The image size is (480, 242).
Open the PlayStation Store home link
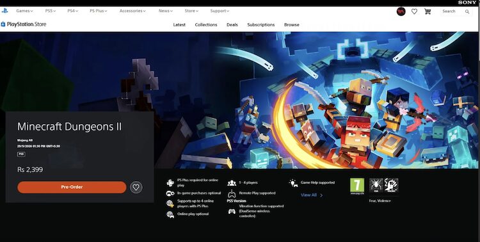coord(24,24)
